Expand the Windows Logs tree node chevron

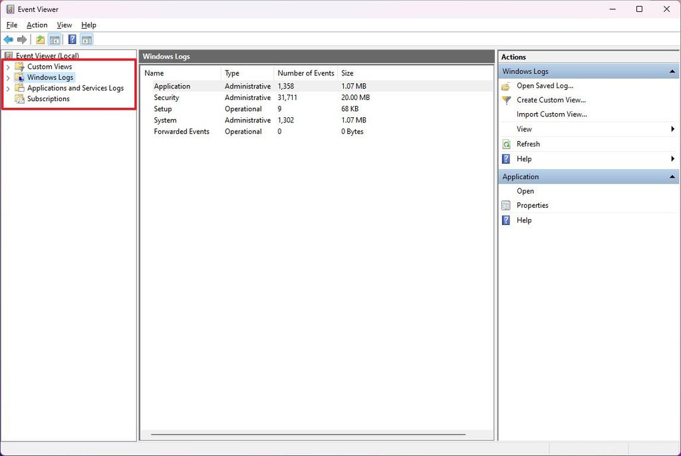pyautogui.click(x=8, y=77)
